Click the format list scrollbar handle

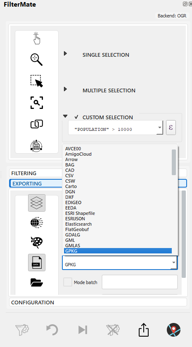click(x=174, y=162)
